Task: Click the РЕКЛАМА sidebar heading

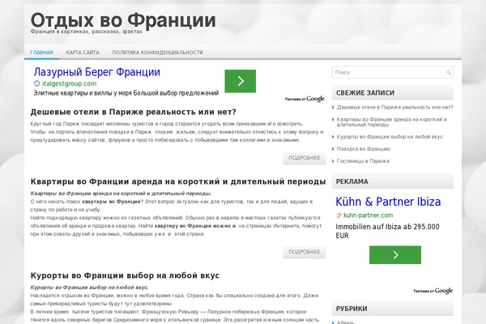Action: (x=352, y=181)
